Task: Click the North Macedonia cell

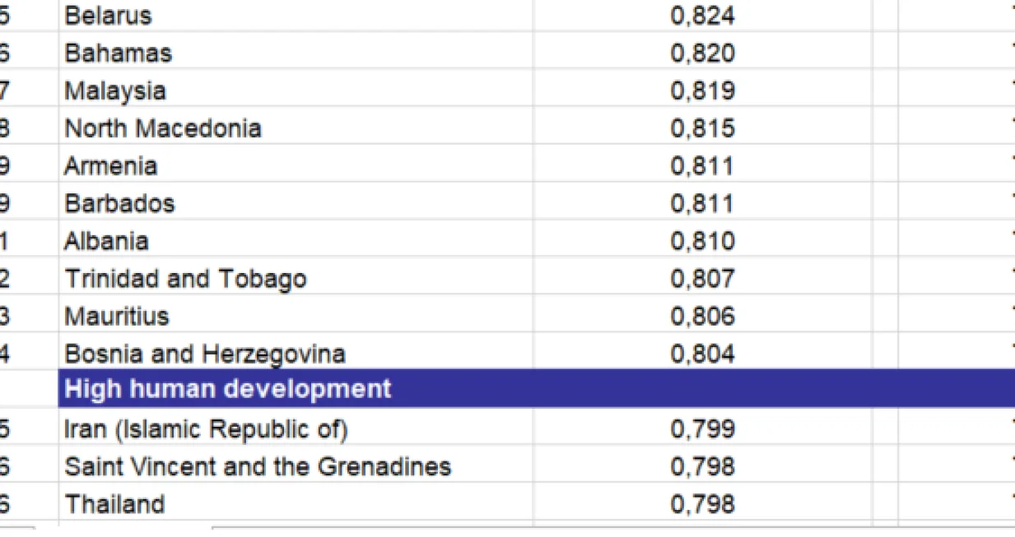Action: coord(163,128)
